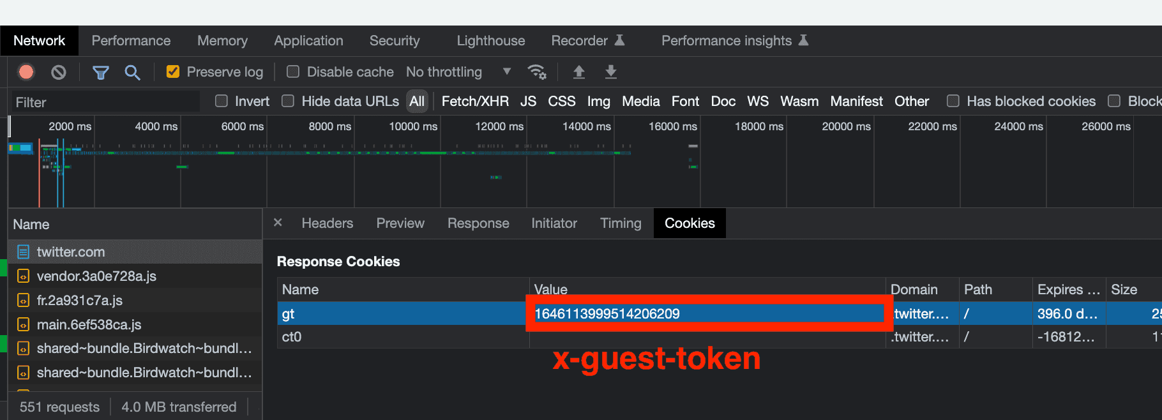Filter requests by Fetch/XHR
Screen dimensions: 1162x420
pos(475,101)
